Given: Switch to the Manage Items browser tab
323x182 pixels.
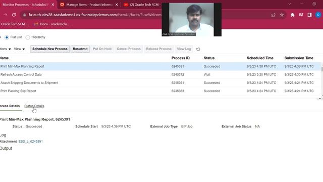Looking at the screenshot, I should coord(89,5).
